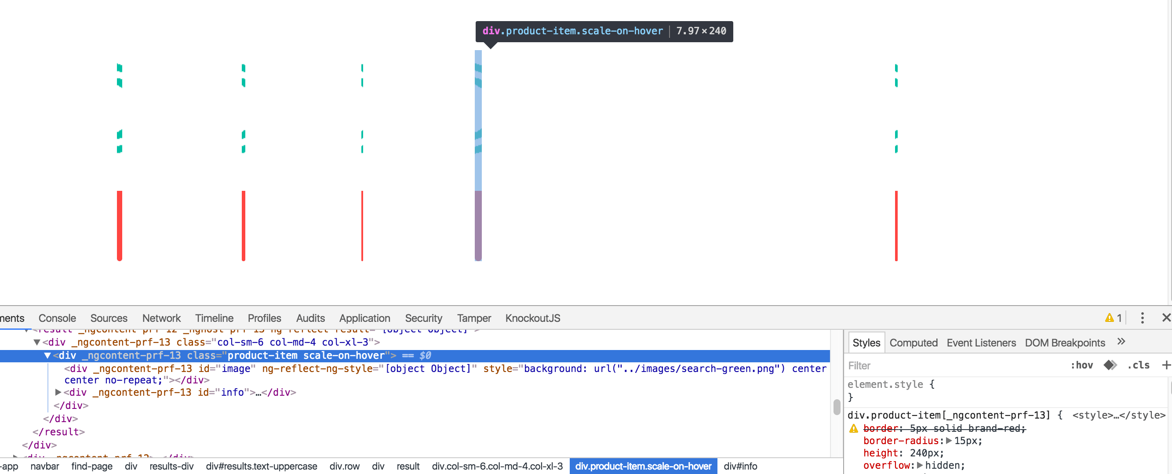Switch to the Computed tab
This screenshot has height=474, width=1172.
click(914, 343)
